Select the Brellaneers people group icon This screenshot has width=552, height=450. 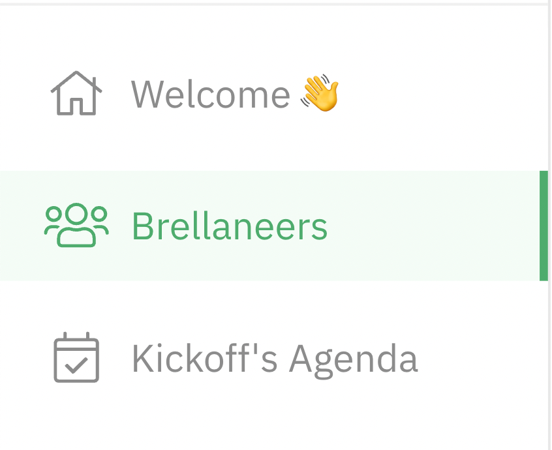[x=76, y=225]
